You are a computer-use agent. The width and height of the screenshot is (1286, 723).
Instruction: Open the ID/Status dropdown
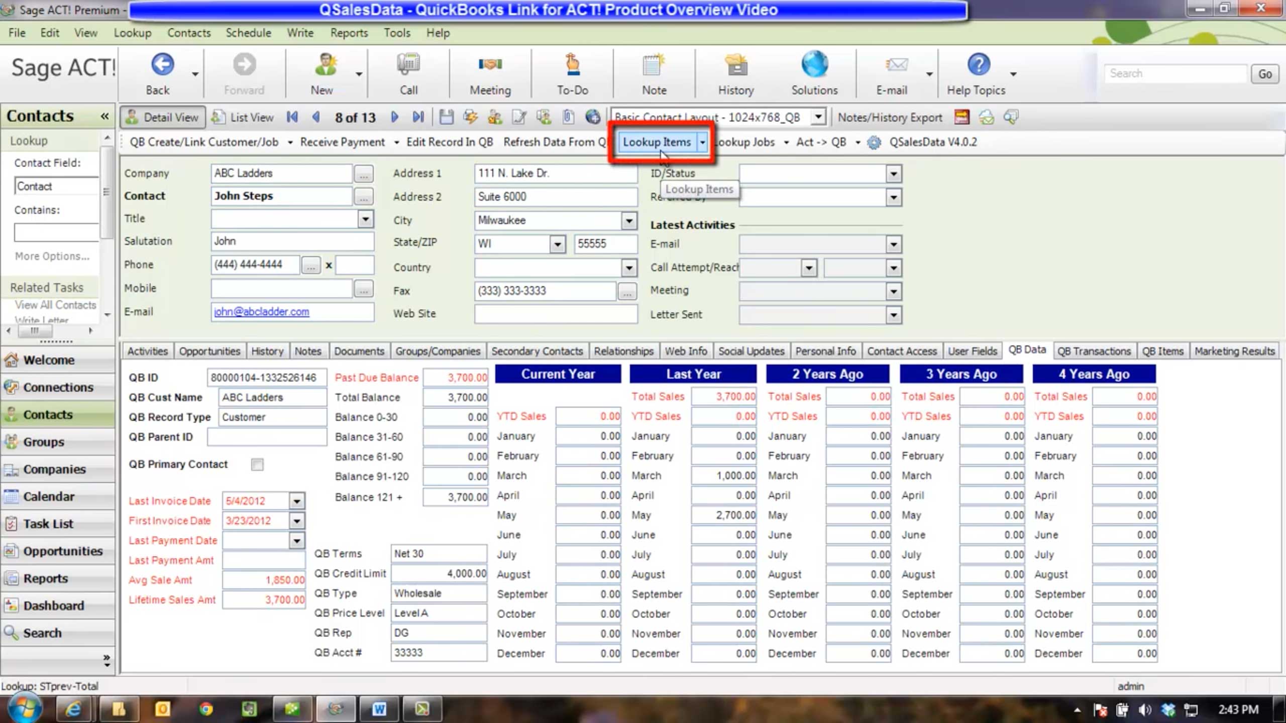894,174
